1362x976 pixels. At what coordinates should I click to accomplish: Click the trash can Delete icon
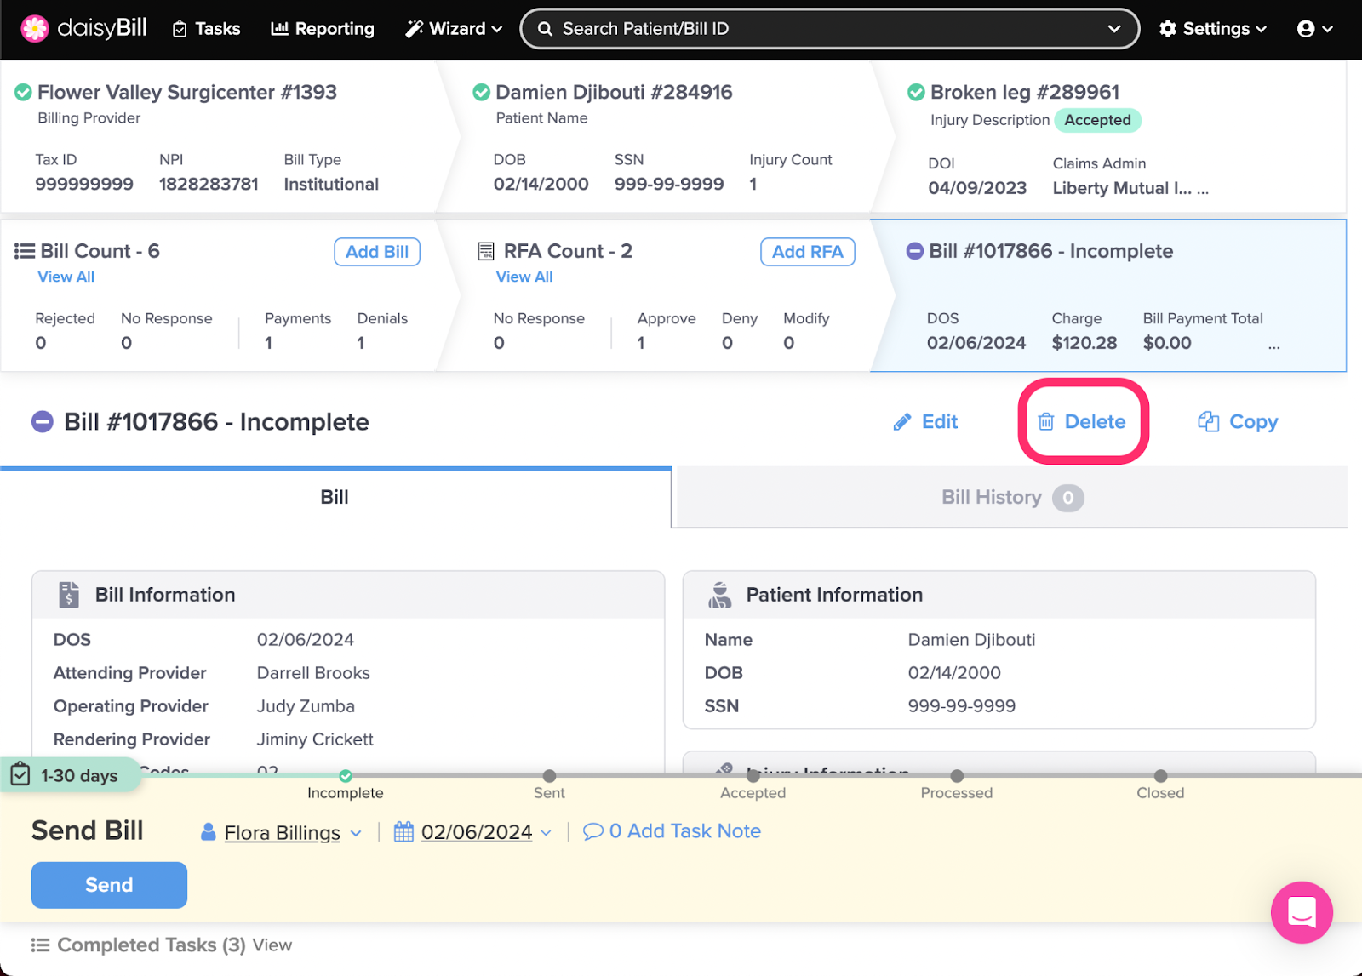pyautogui.click(x=1046, y=422)
